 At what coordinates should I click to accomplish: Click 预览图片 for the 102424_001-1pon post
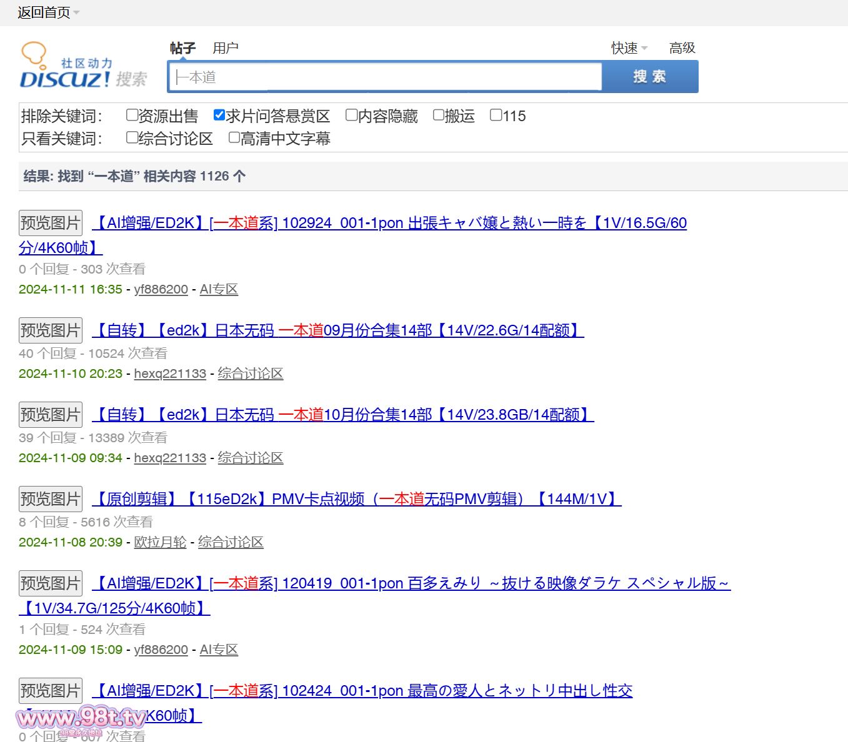point(51,691)
